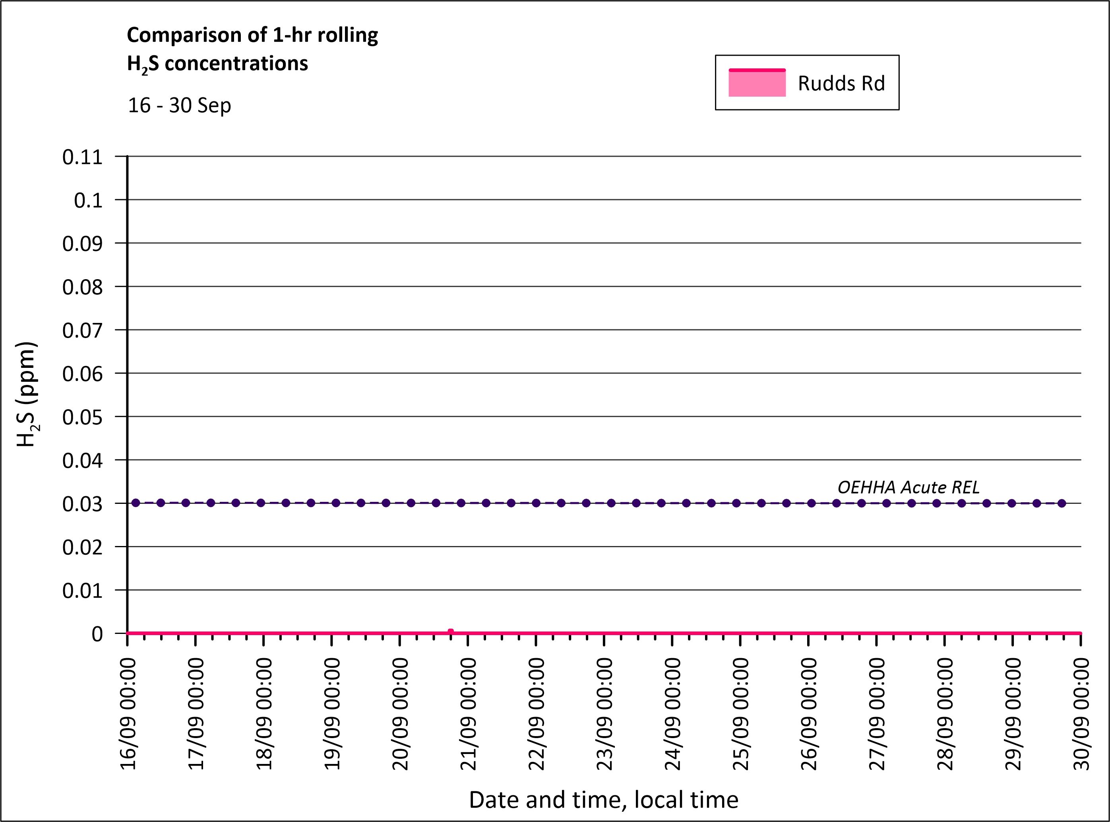The width and height of the screenshot is (1110, 822).
Task: Click the 0.07 y-axis tick label
Action: [82, 330]
